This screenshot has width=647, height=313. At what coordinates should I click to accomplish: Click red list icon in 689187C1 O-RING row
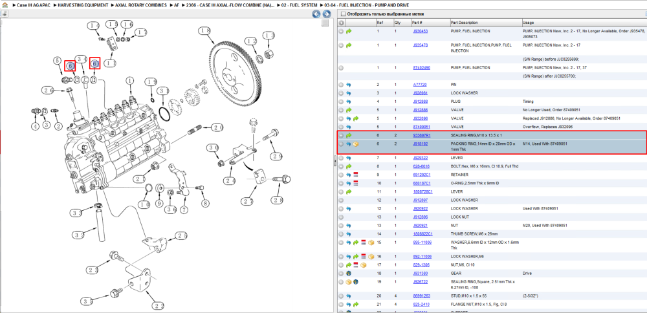coord(356,183)
